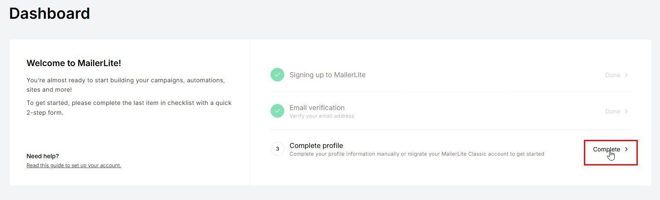The width and height of the screenshot is (660, 200).
Task: Click chevron arrow next to Complete
Action: click(x=627, y=149)
